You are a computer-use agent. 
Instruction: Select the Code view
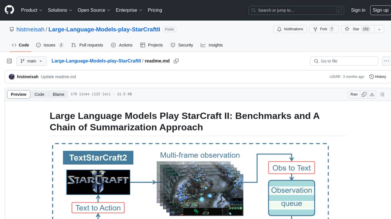(39, 94)
